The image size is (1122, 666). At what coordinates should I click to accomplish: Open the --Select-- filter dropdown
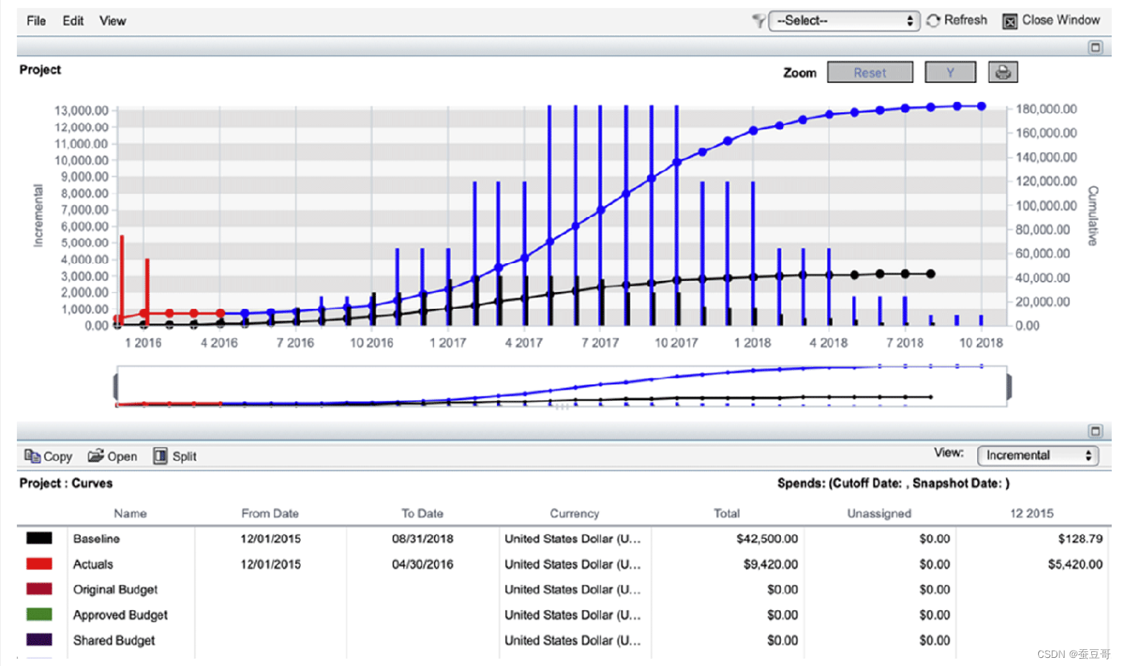click(x=844, y=21)
